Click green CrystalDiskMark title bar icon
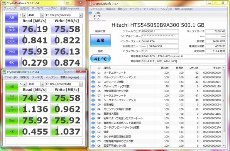230x151 pixels. pos(4,72)
